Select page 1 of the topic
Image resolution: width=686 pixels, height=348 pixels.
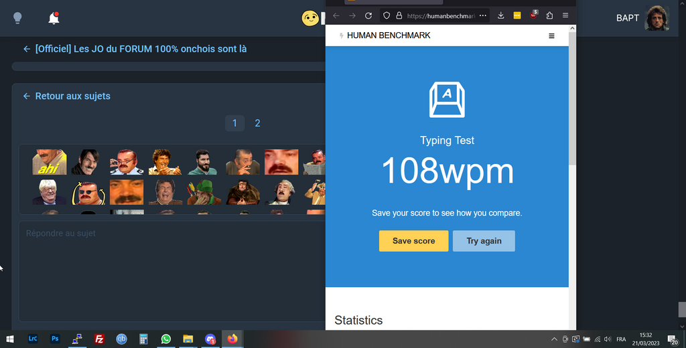tap(234, 123)
